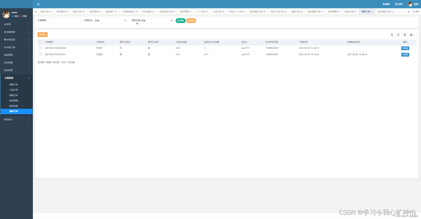Expand the 库存管理 sidebar menu
The height and width of the screenshot is (219, 421).
[16, 63]
